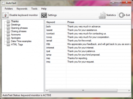The image size is (133, 99).
Task: Select the HTML Tags folder label
Action: pos(17,44)
